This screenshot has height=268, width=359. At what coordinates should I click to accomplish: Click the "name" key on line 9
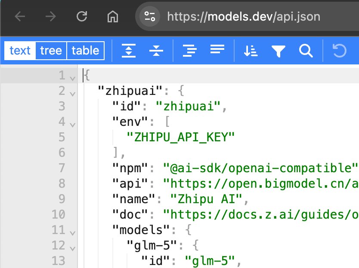pos(134,199)
